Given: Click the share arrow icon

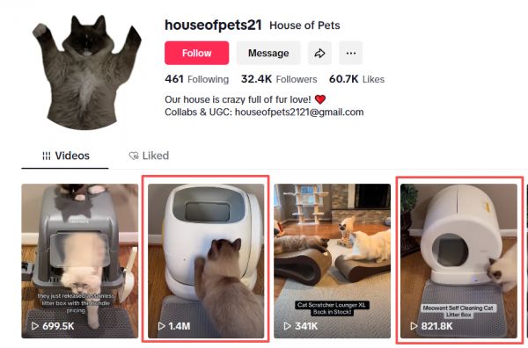Looking at the screenshot, I should pyautogui.click(x=319, y=53).
